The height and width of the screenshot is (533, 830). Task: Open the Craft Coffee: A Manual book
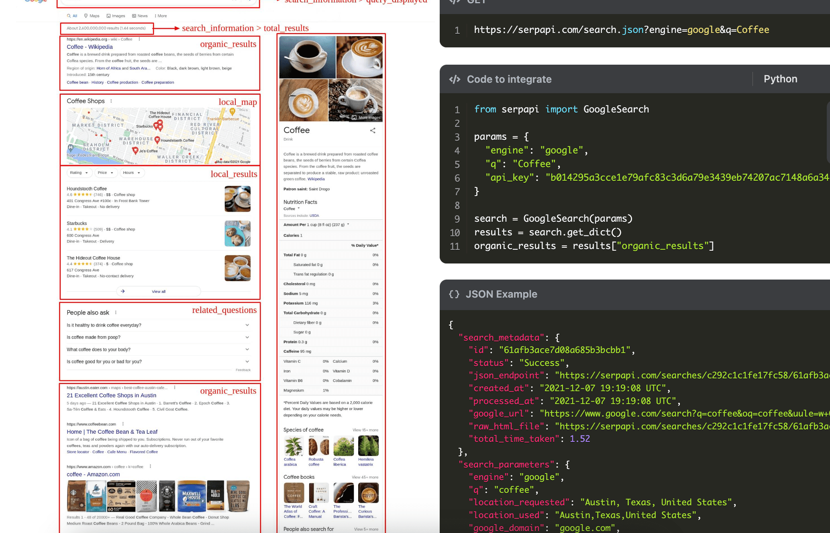click(x=318, y=493)
